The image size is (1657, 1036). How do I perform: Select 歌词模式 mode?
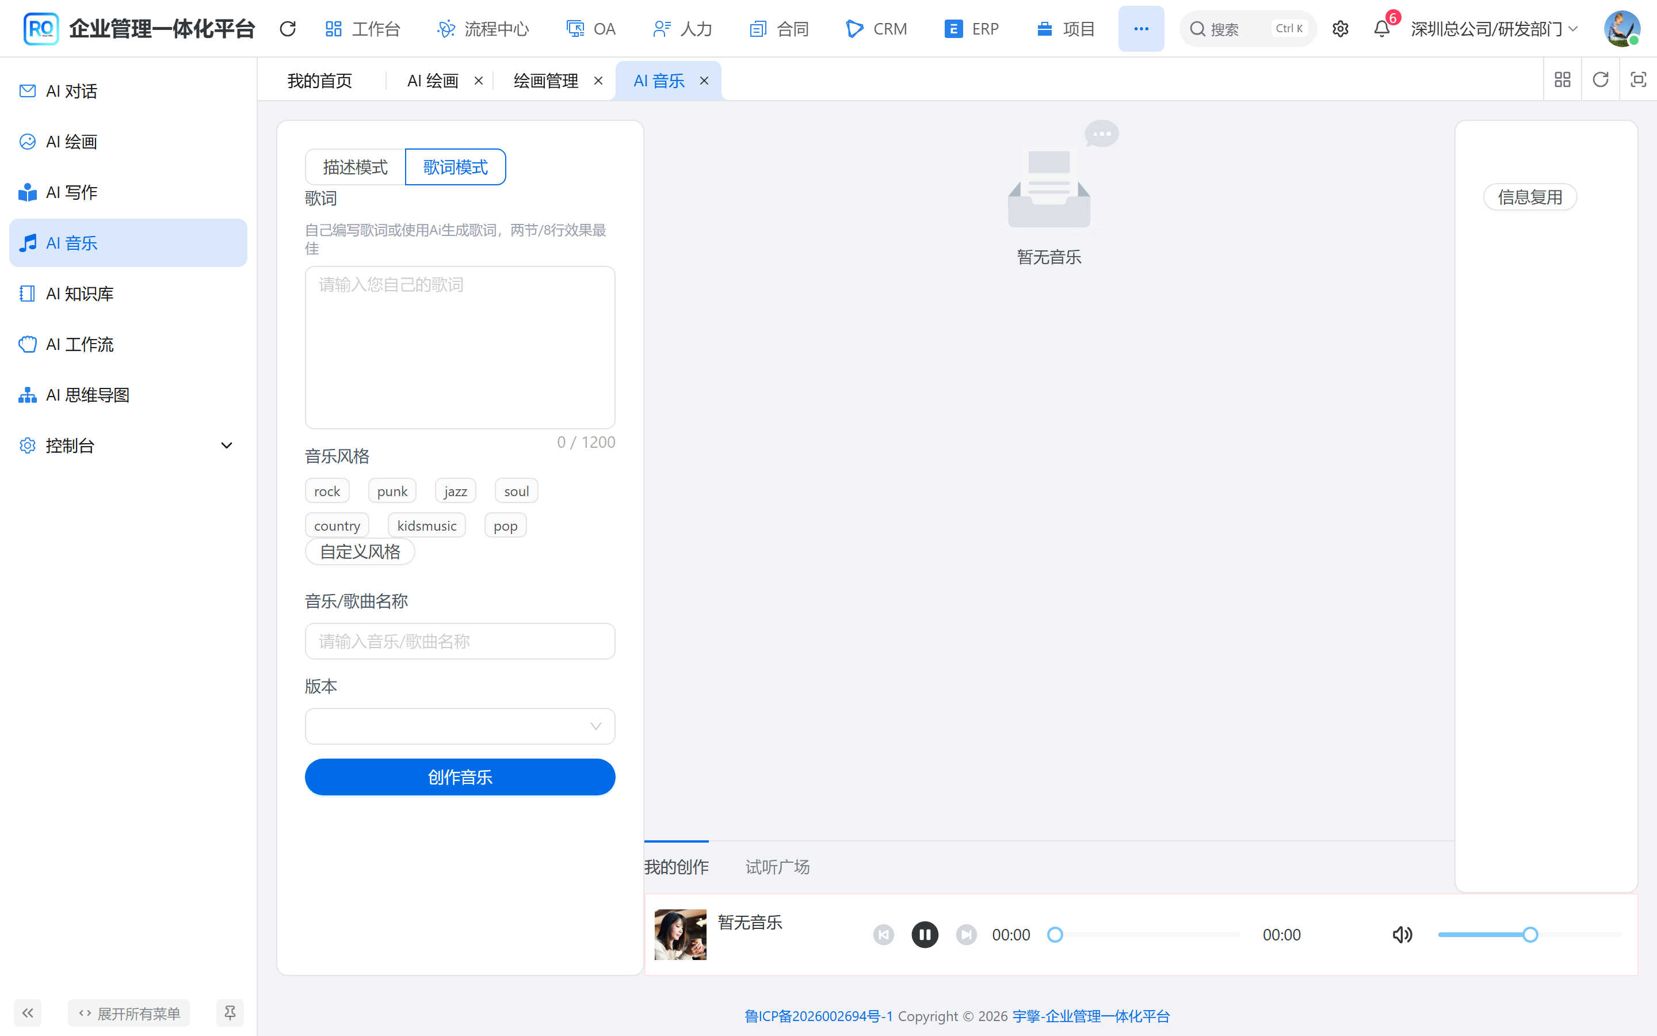click(455, 167)
